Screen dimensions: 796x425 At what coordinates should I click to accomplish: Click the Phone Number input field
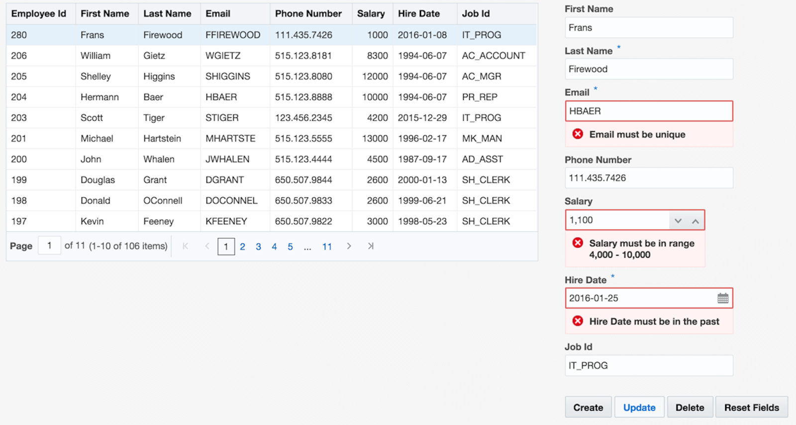click(649, 178)
